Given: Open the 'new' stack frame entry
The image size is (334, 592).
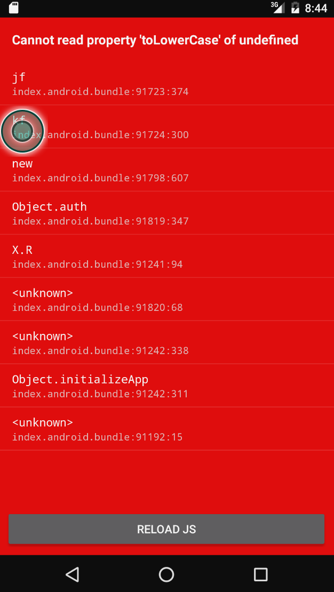Looking at the screenshot, I should (x=167, y=170).
